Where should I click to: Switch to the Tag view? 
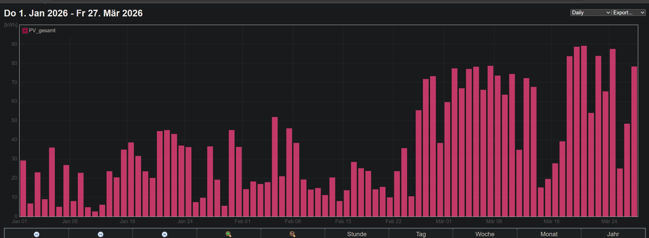click(421, 234)
